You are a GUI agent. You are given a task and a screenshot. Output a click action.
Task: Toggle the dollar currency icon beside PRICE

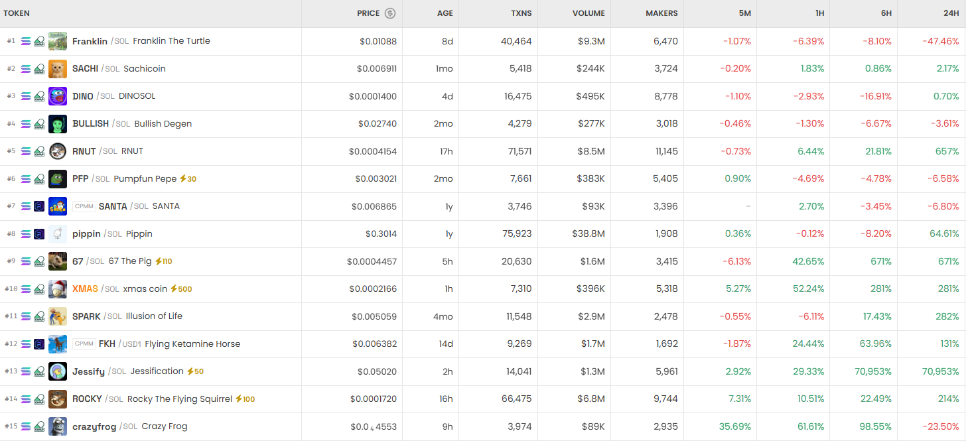click(x=390, y=13)
